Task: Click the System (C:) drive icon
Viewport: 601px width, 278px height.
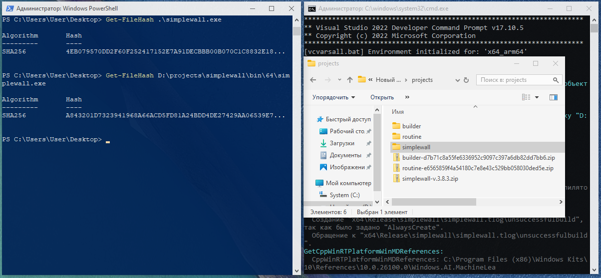Action: pyautogui.click(x=323, y=195)
